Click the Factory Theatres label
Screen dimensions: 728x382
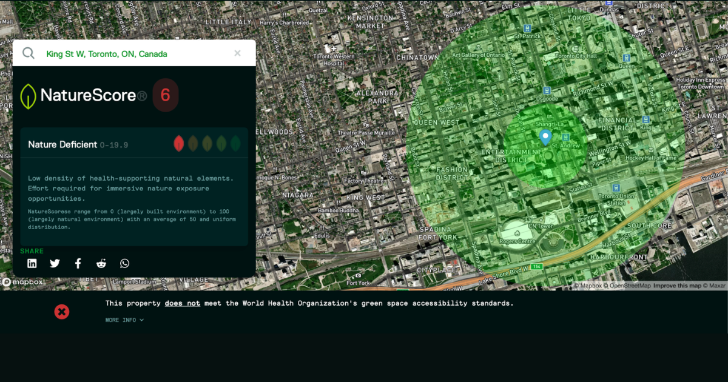pyautogui.click(x=365, y=181)
